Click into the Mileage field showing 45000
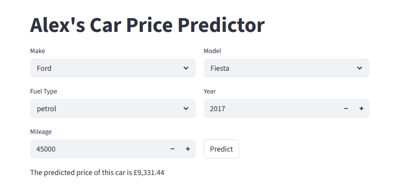The width and height of the screenshot is (402, 195). (96, 149)
